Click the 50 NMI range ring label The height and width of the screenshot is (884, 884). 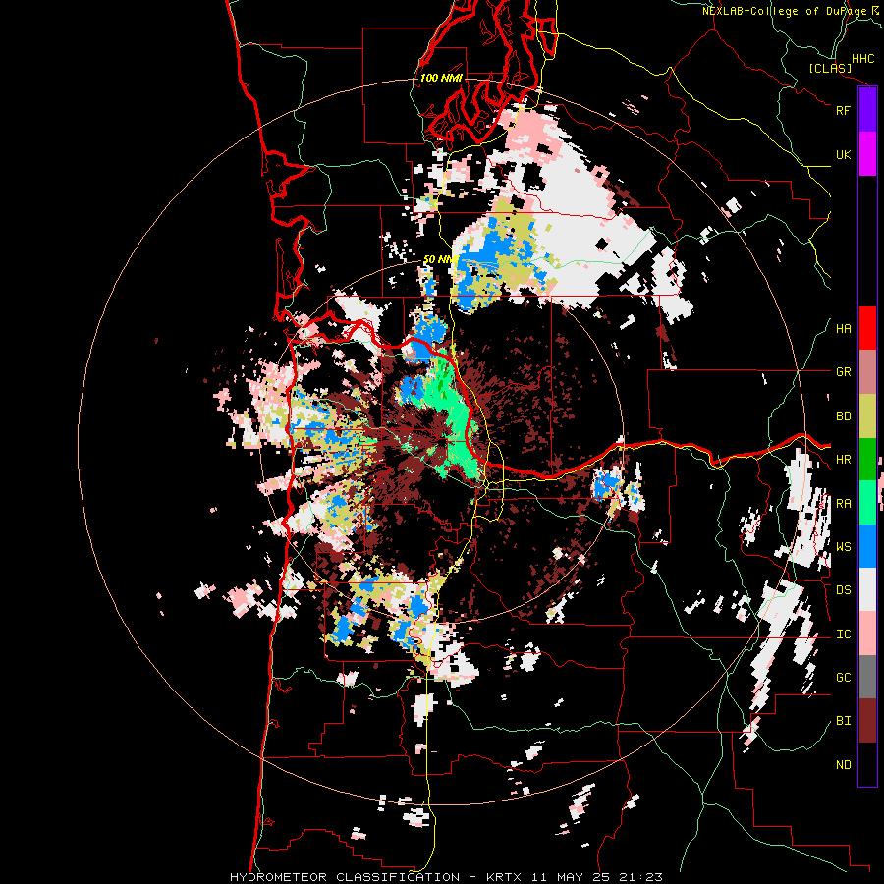pos(440,259)
